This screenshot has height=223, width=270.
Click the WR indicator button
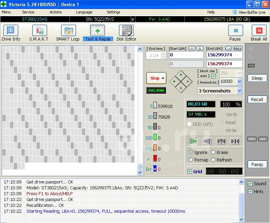point(252,139)
